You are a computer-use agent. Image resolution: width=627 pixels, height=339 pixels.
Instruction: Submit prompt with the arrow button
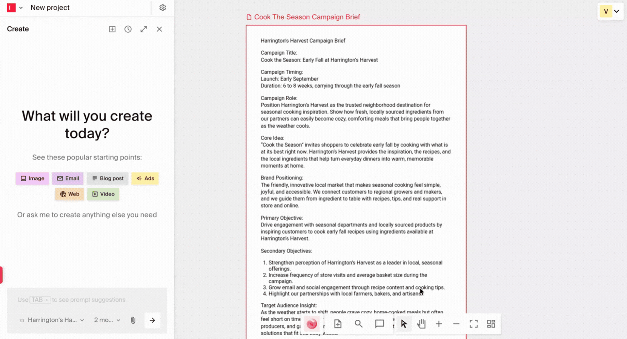152,320
